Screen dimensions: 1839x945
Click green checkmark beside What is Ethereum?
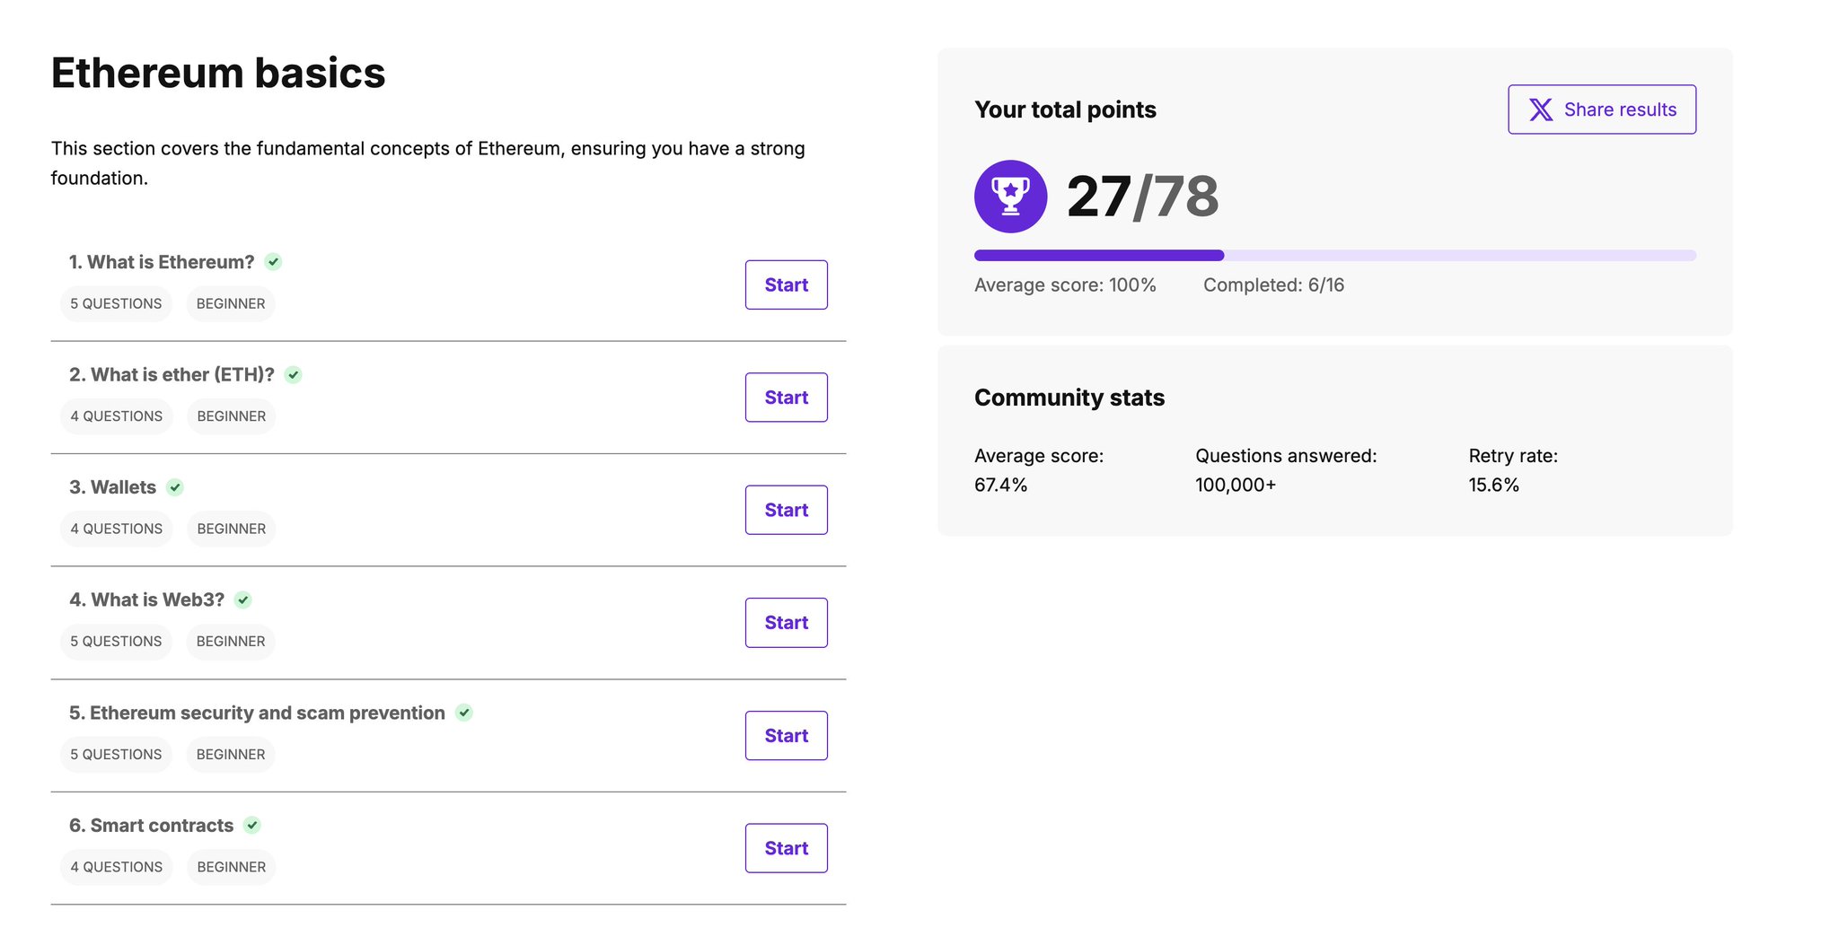[x=274, y=262]
